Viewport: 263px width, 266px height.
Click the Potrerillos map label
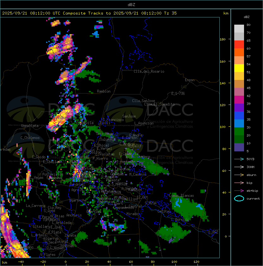pos(53,174)
